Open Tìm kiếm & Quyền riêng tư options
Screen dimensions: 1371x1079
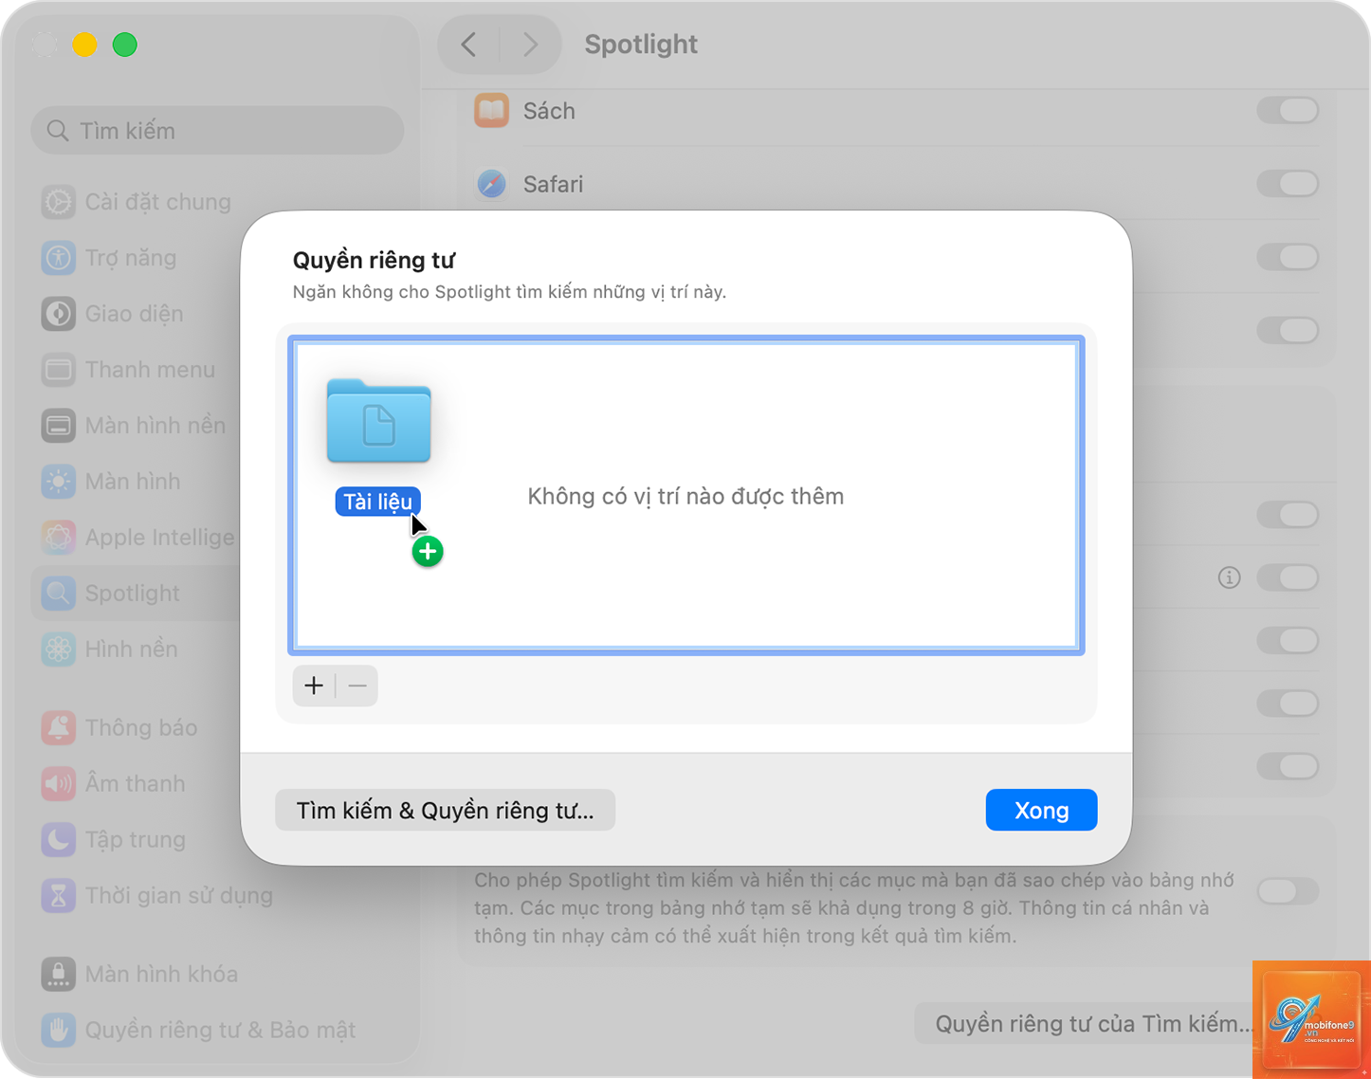(x=445, y=811)
